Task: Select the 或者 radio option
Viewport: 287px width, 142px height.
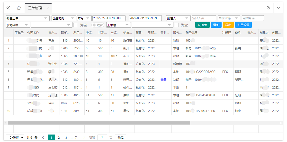Action: point(98,25)
